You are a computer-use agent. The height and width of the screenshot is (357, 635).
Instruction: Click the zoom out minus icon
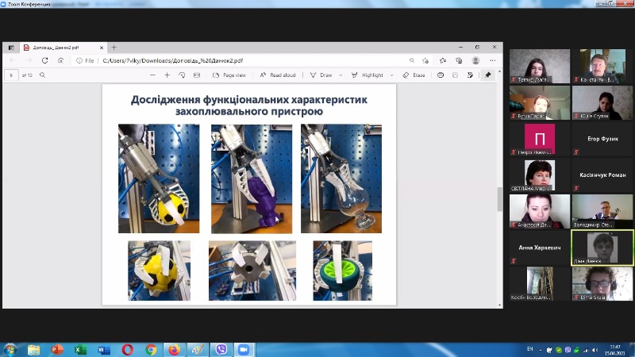point(152,75)
